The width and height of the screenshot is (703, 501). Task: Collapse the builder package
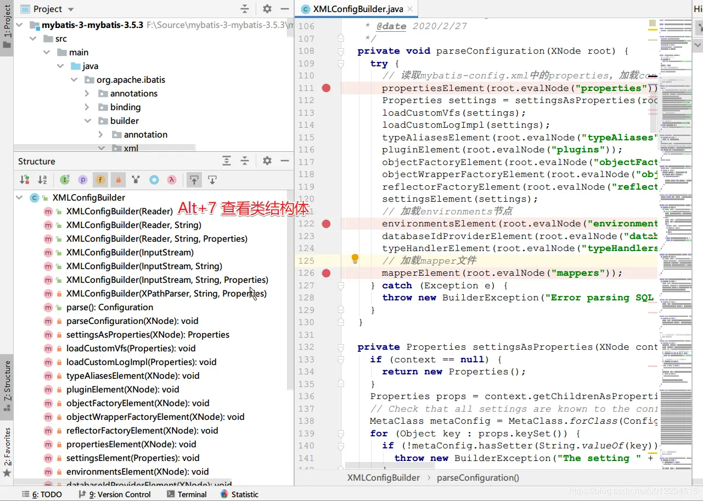87,121
